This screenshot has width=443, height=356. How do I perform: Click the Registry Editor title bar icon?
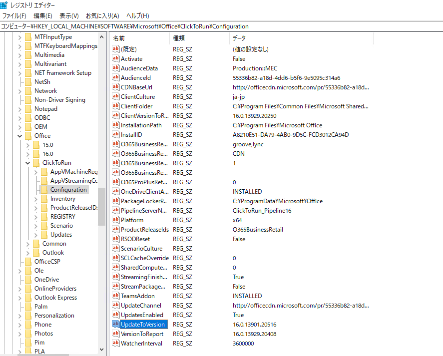point(4,5)
